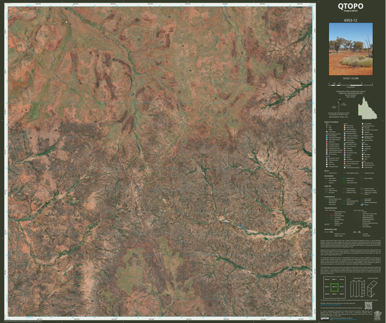386x323 pixels.
Task: Click the Lighthouse legend icon
Action: 362,149
